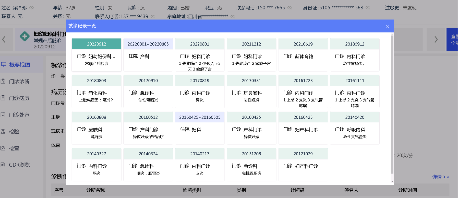Image resolution: width=458 pixels, height=198 pixels.
Task: Select visit 20180912 内科门诊
Action: click(x=355, y=55)
